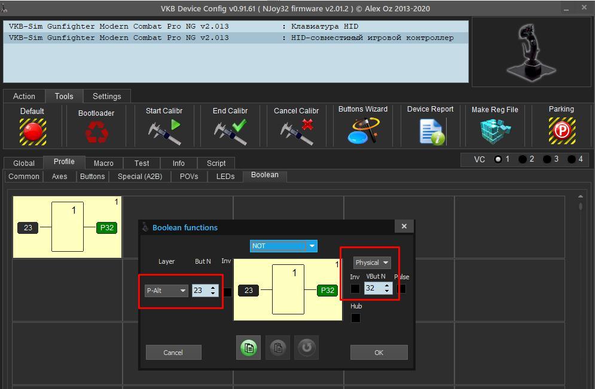Close the Boolean functions dialog
The height and width of the screenshot is (389, 595).
(x=404, y=226)
